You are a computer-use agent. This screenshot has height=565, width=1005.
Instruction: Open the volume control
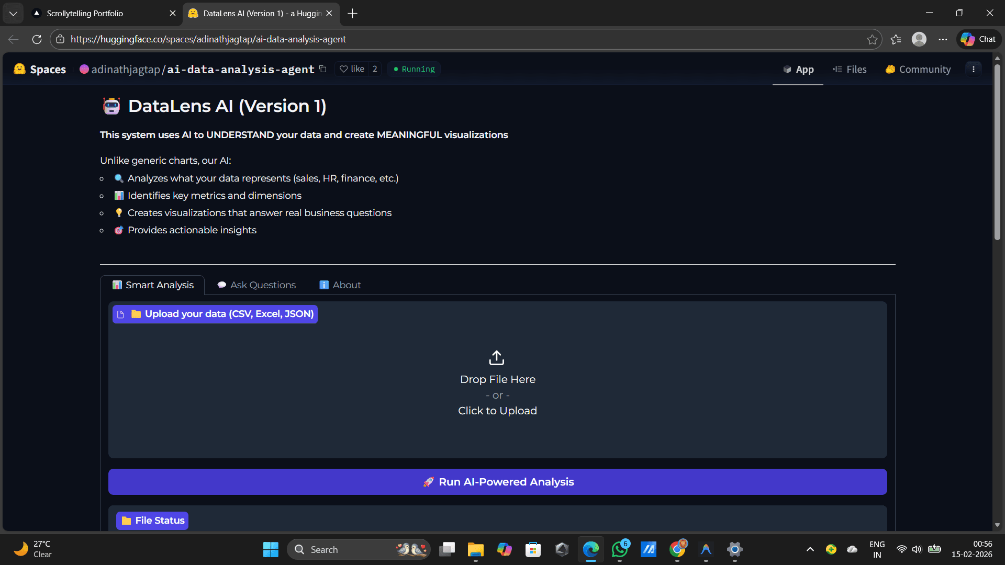tap(917, 549)
